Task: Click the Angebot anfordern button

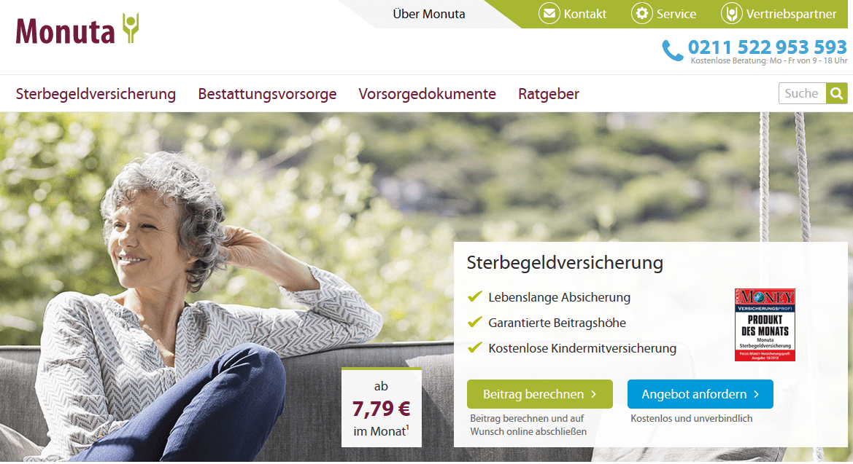Action: (700, 394)
